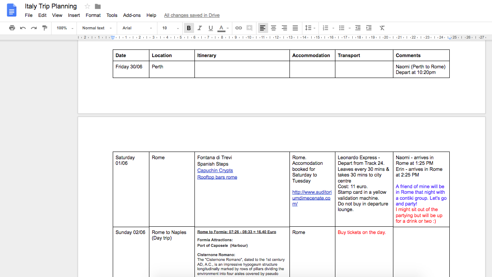Viewport: 492px width, 277px height.
Task: Increase the indent
Action: (369, 28)
